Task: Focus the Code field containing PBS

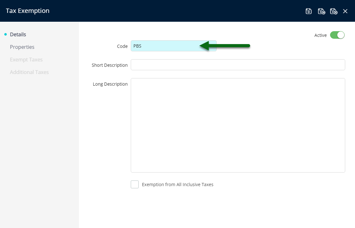Action: [173, 46]
